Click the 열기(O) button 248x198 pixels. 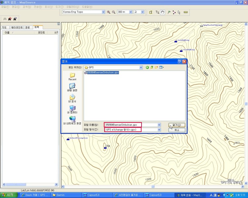[x=177, y=125]
